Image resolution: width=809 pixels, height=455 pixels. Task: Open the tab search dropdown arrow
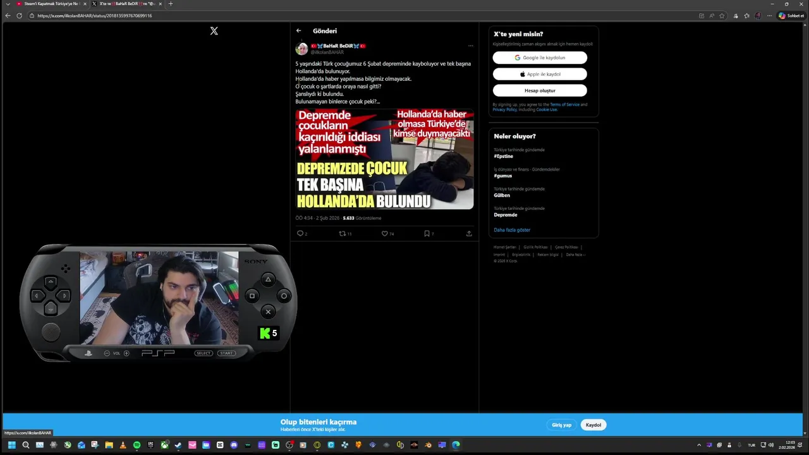click(x=8, y=4)
